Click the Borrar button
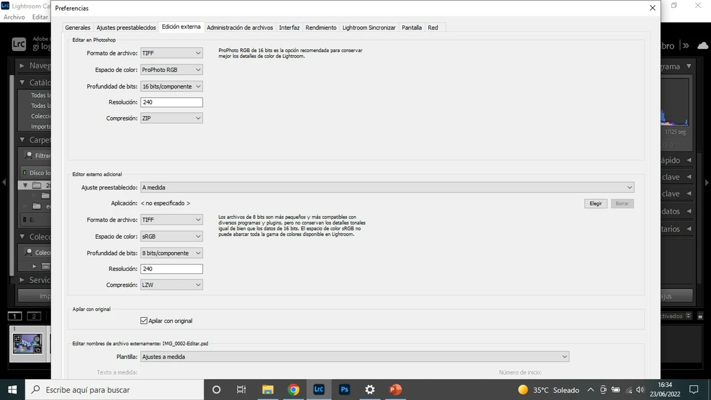The height and width of the screenshot is (400, 711). (622, 203)
